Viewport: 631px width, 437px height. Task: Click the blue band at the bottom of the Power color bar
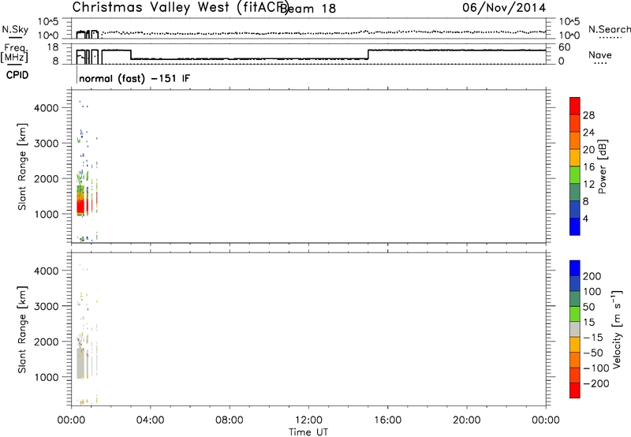coord(575,226)
